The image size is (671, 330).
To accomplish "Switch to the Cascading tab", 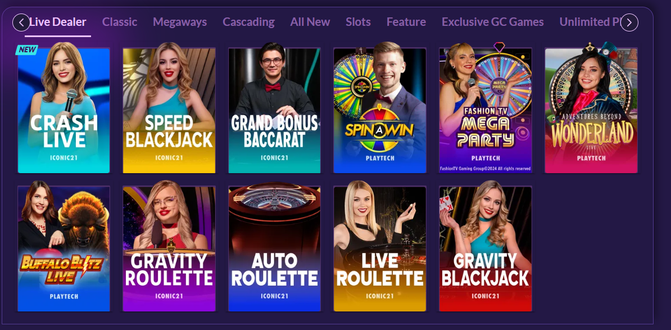I will click(248, 22).
